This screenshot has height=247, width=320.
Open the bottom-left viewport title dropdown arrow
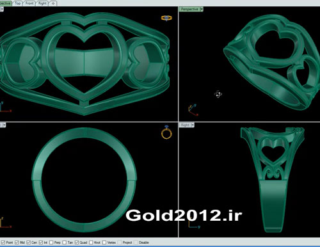click(x=4, y=125)
